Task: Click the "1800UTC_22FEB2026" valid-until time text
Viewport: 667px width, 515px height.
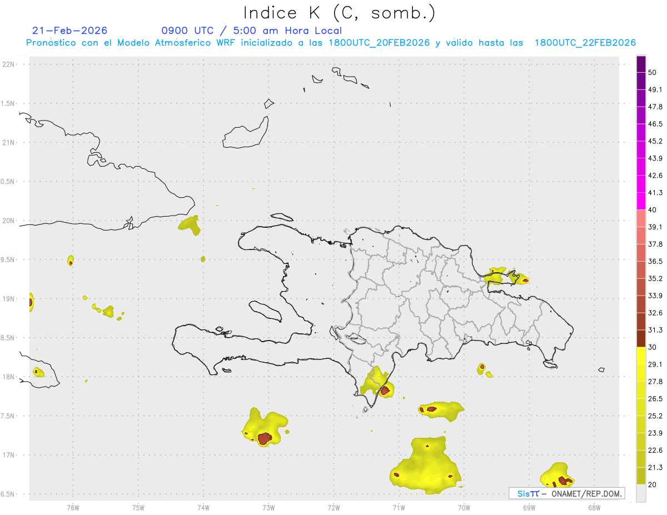Action: pos(585,43)
